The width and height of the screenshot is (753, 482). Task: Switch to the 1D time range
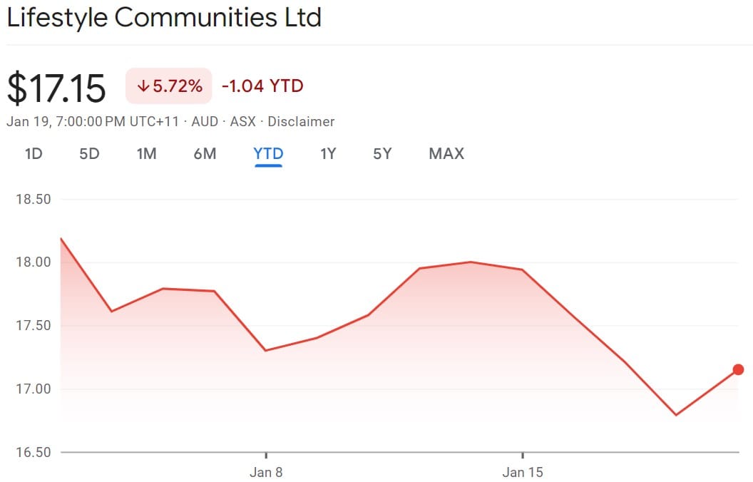click(x=32, y=153)
